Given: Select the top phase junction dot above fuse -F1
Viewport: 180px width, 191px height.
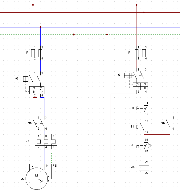Looking at the screenshot, I should (137, 5).
